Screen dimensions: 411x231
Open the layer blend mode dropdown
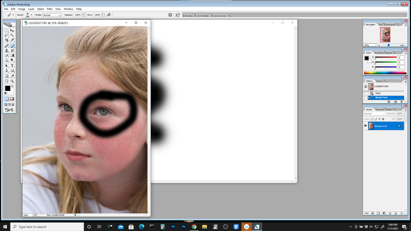(x=374, y=114)
